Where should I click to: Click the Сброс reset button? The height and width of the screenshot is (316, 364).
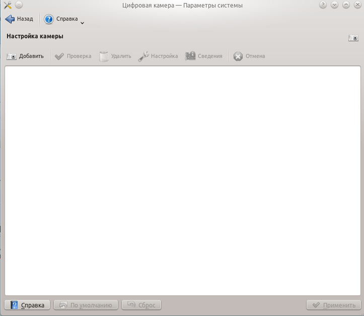pos(141,305)
